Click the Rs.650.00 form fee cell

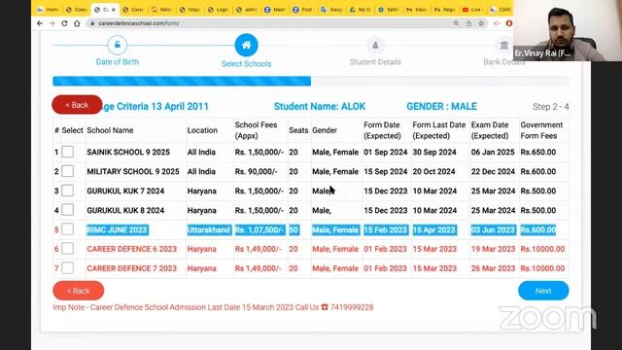(538, 152)
